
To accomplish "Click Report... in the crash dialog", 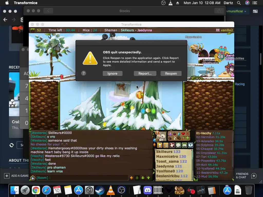I will coord(145,74).
